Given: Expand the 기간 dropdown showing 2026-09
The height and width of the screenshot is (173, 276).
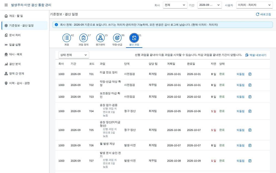Looking at the screenshot, I should pyautogui.click(x=210, y=5).
